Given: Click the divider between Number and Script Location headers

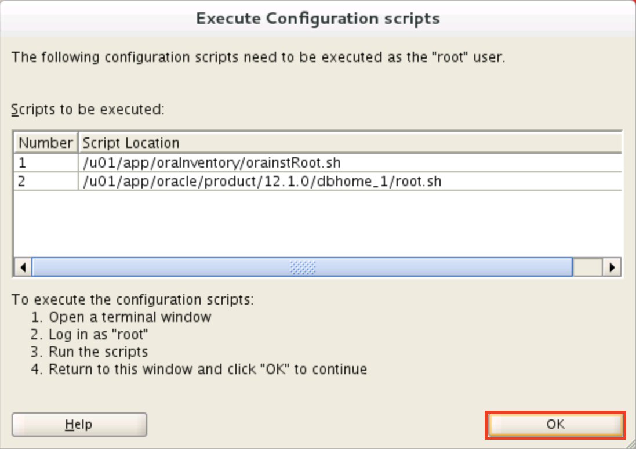Looking at the screenshot, I should coord(77,143).
